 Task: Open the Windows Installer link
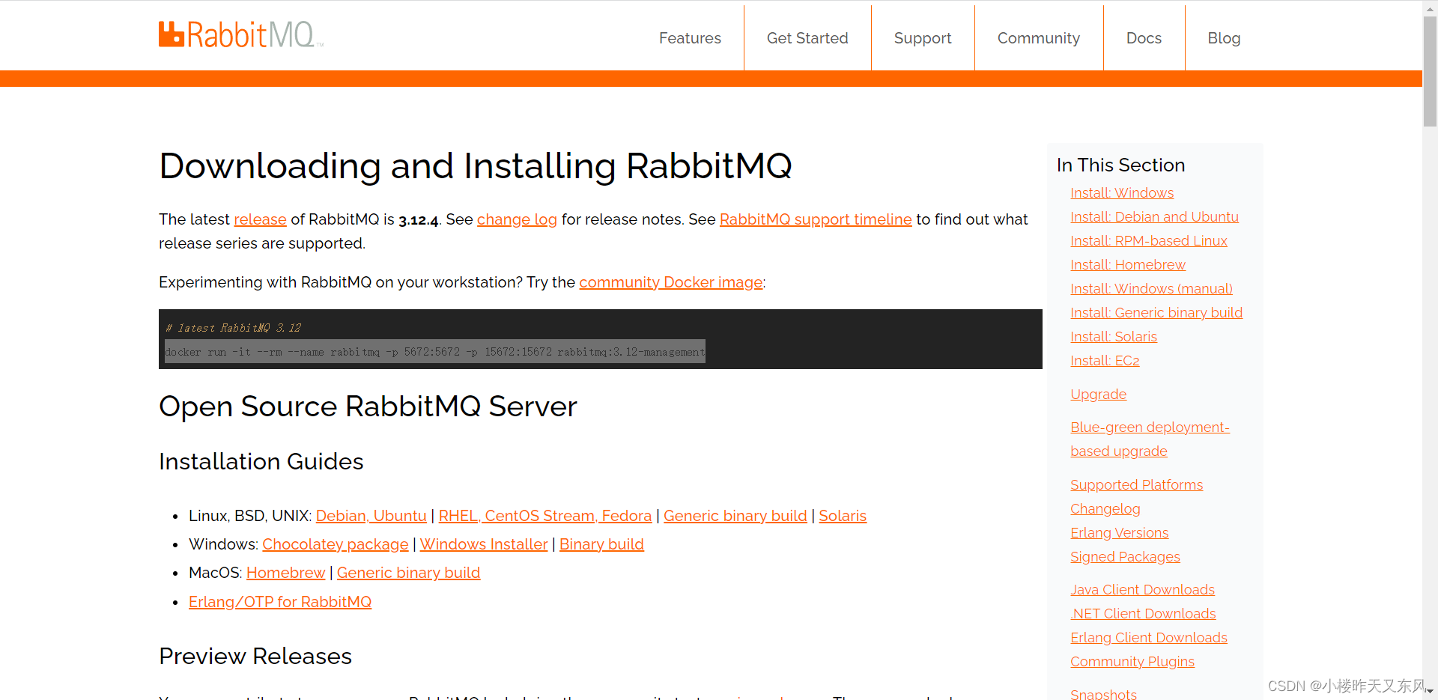pyautogui.click(x=484, y=544)
